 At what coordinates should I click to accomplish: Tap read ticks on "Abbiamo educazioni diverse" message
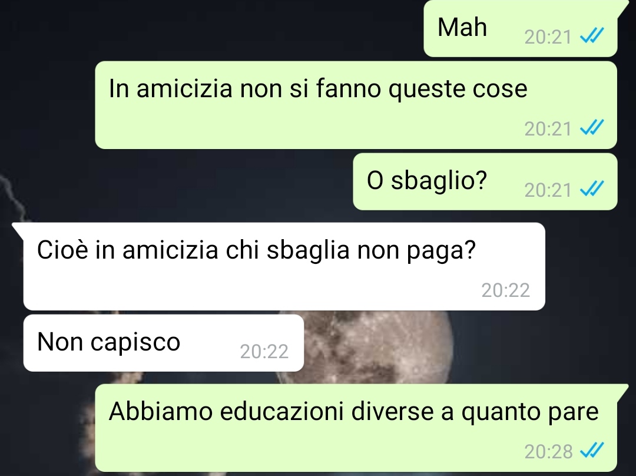point(592,449)
